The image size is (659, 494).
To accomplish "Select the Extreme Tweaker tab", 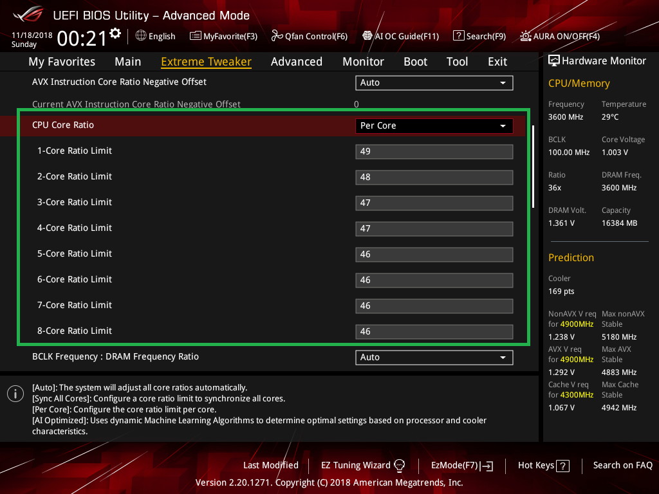I will pyautogui.click(x=207, y=62).
